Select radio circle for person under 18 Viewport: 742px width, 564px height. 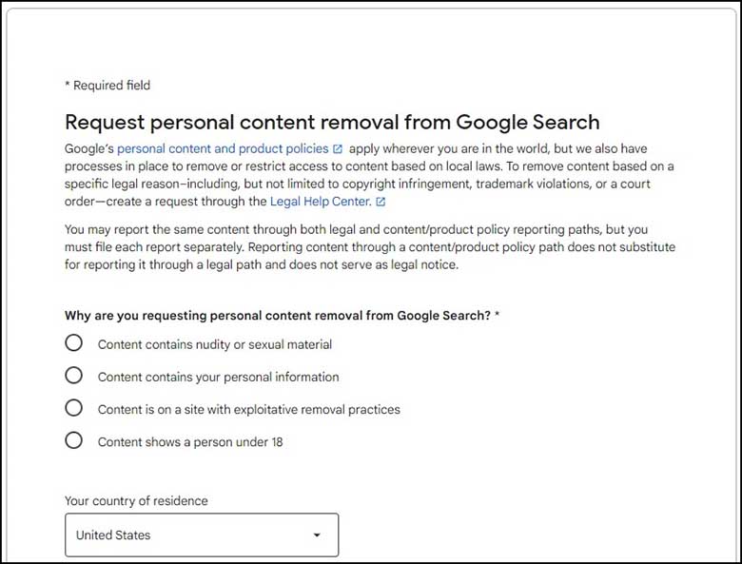(x=74, y=440)
